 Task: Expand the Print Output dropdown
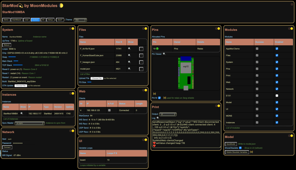point(168,114)
